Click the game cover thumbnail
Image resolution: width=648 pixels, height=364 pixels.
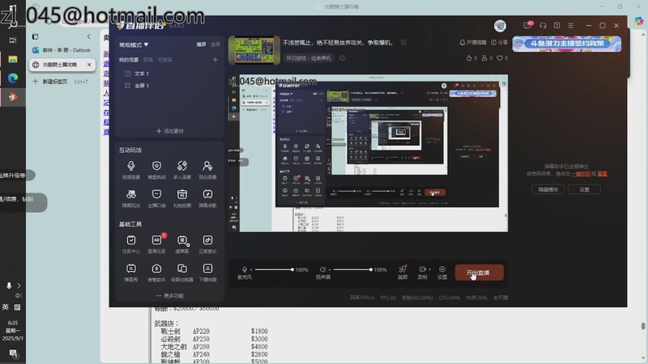(254, 50)
